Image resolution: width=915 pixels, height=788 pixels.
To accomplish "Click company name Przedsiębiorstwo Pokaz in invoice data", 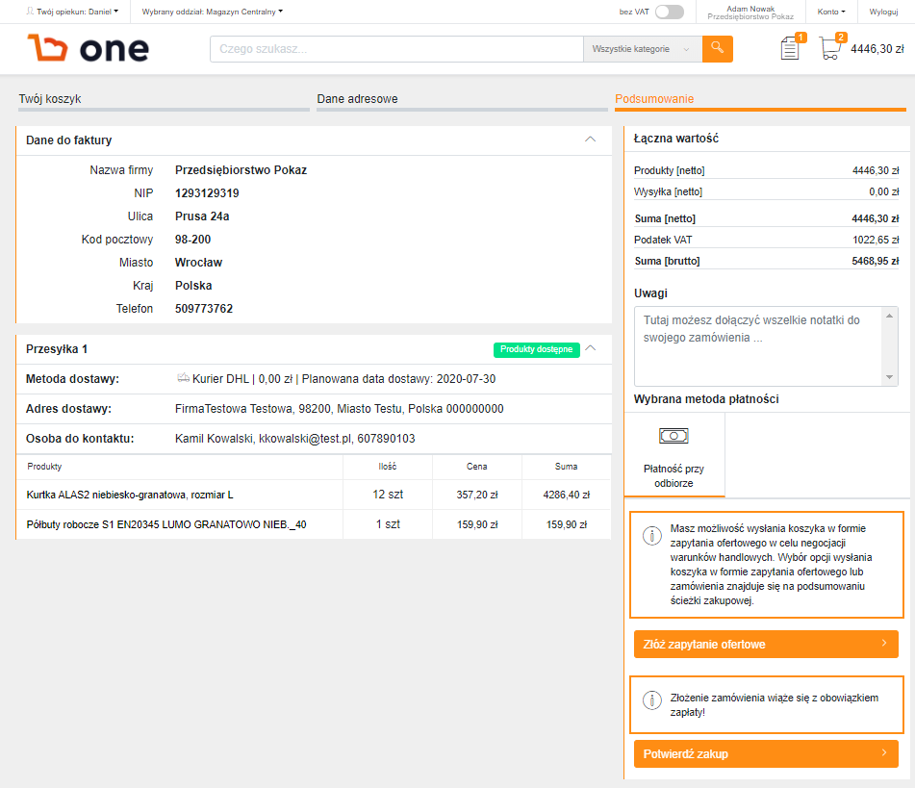I will (x=241, y=170).
